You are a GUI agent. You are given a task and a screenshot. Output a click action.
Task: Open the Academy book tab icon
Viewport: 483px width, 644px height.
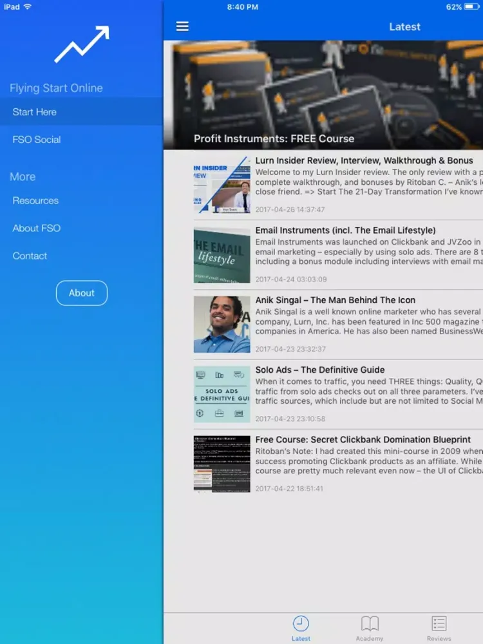[370, 623]
